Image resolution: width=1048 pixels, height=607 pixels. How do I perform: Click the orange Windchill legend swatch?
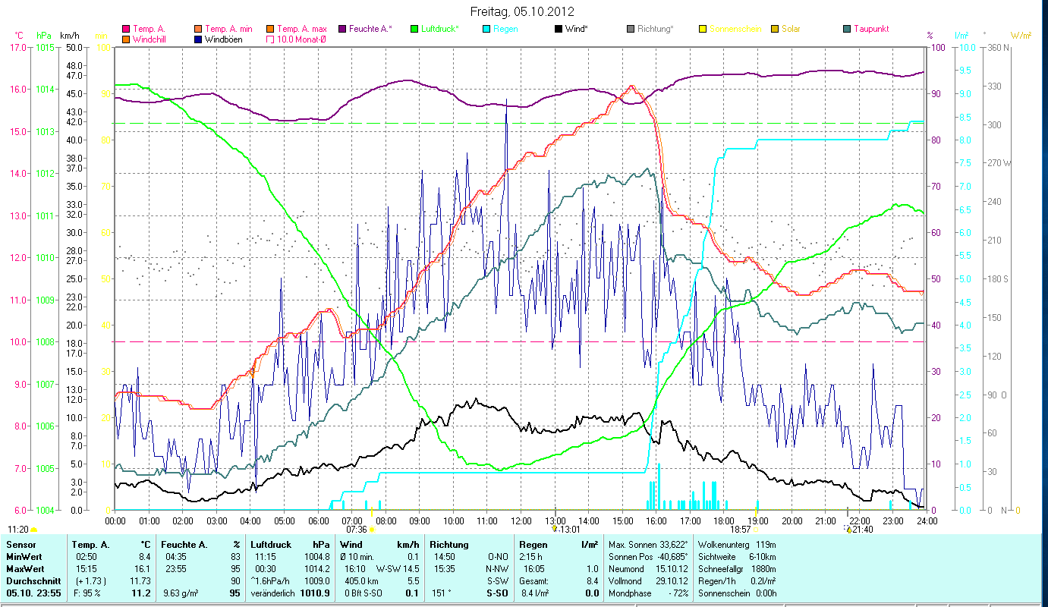click(x=126, y=39)
